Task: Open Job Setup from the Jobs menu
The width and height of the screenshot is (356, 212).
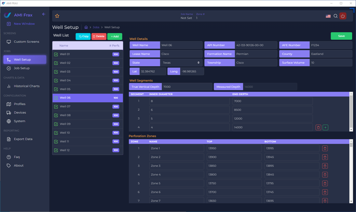Action: point(22,68)
